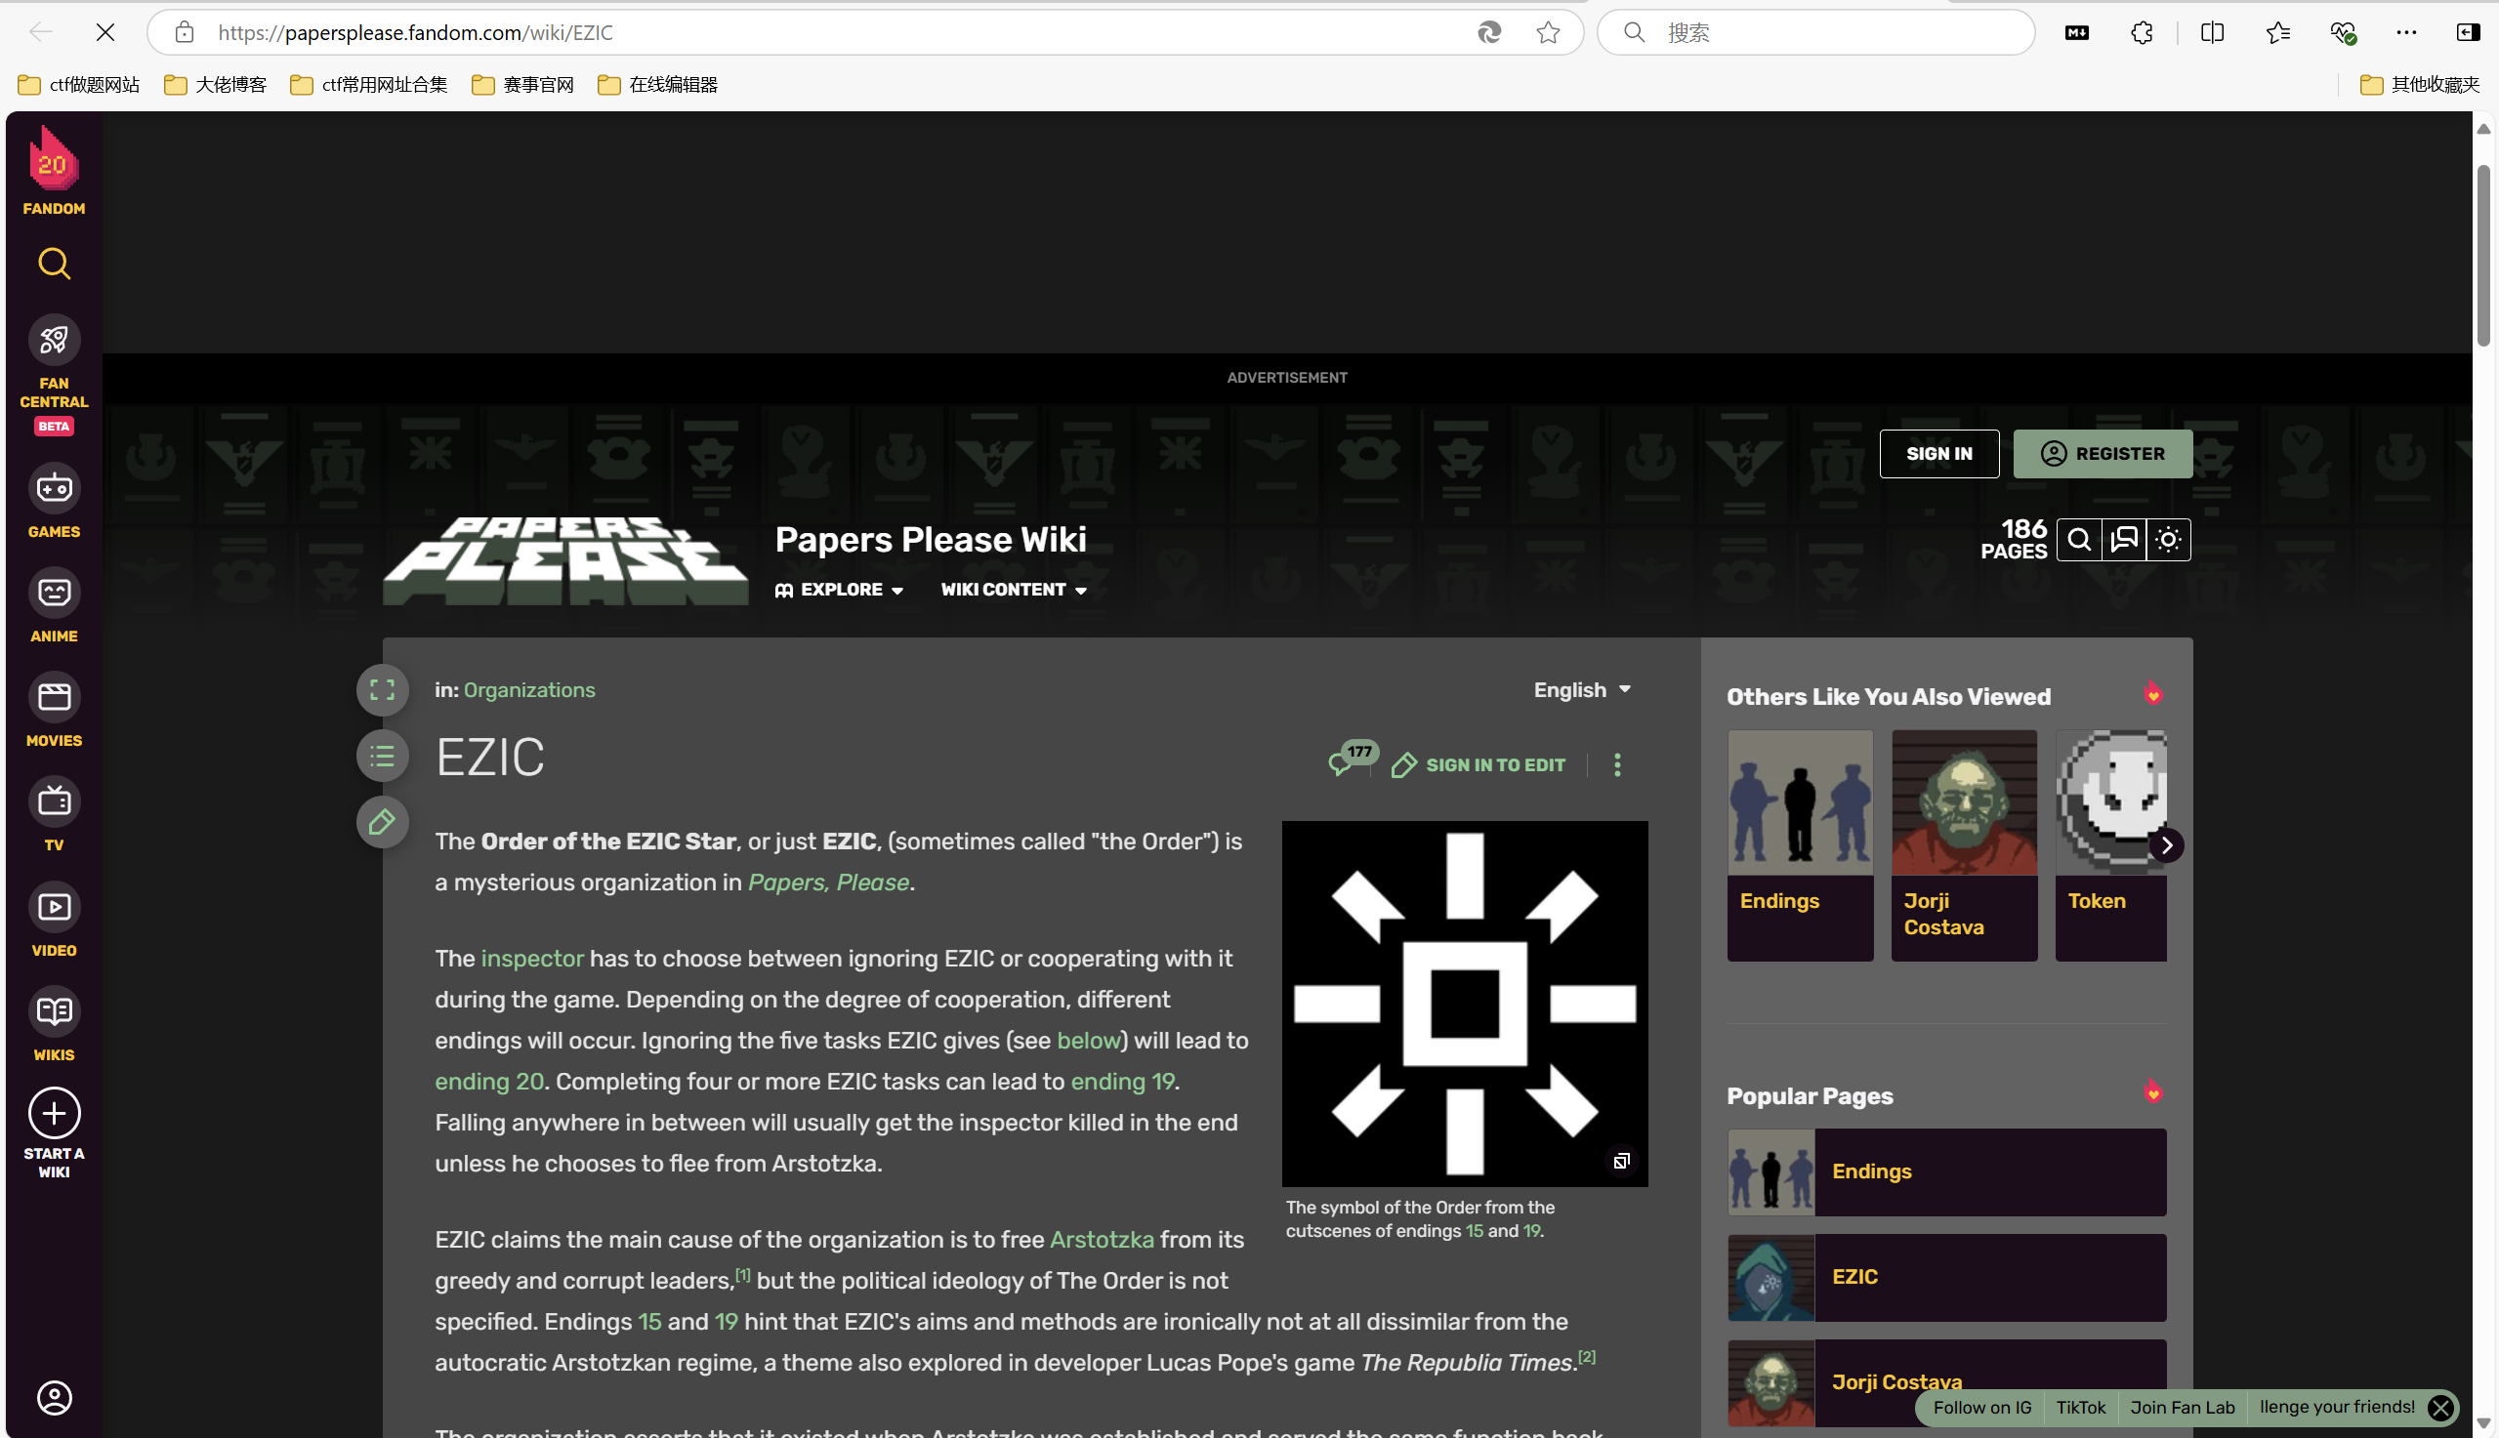Open browser settings and more menu
This screenshot has height=1438, width=2499.
tap(2406, 32)
